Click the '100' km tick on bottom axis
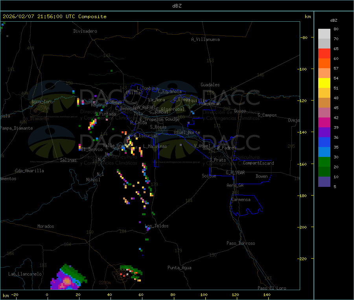 (x=204, y=294)
